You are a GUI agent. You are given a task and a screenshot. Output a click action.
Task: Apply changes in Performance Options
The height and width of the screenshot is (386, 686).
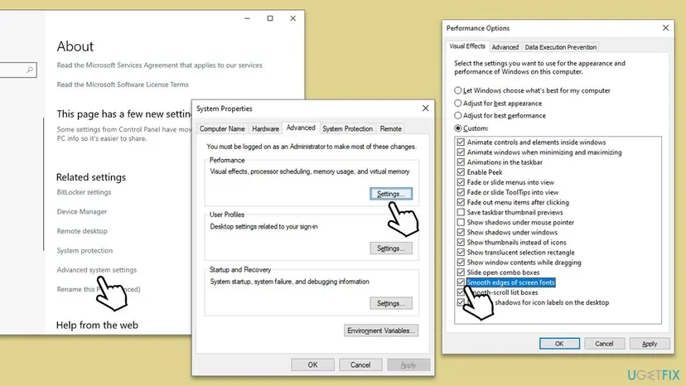pos(650,344)
